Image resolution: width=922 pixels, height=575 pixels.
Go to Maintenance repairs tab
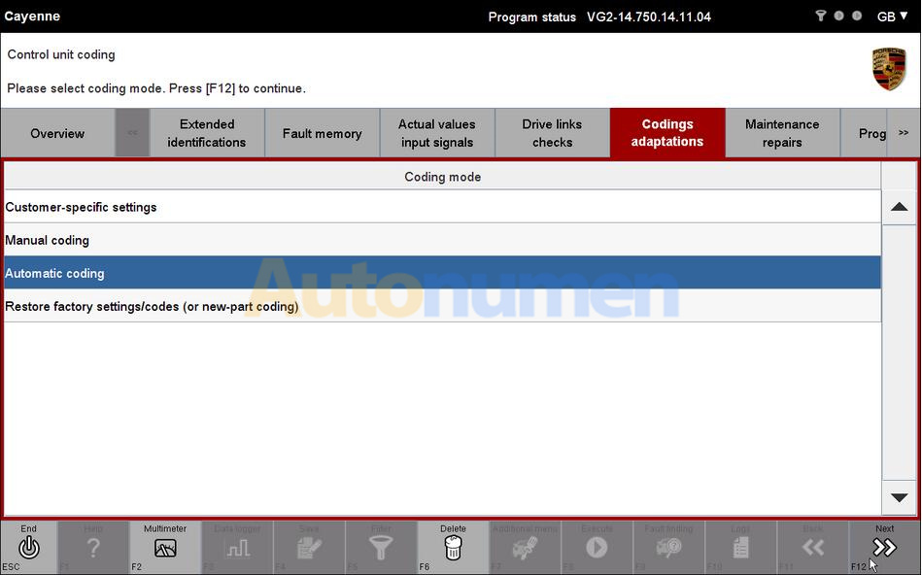click(782, 133)
